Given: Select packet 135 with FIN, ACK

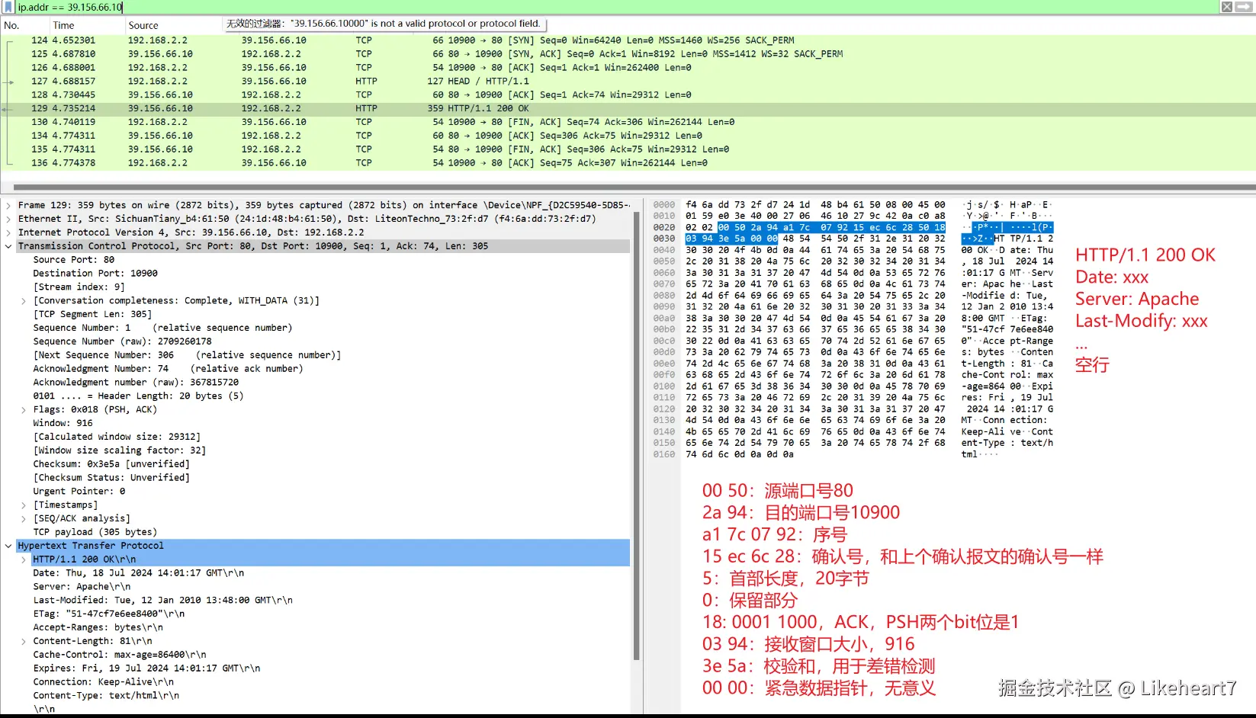Looking at the screenshot, I should pyautogui.click(x=628, y=149).
